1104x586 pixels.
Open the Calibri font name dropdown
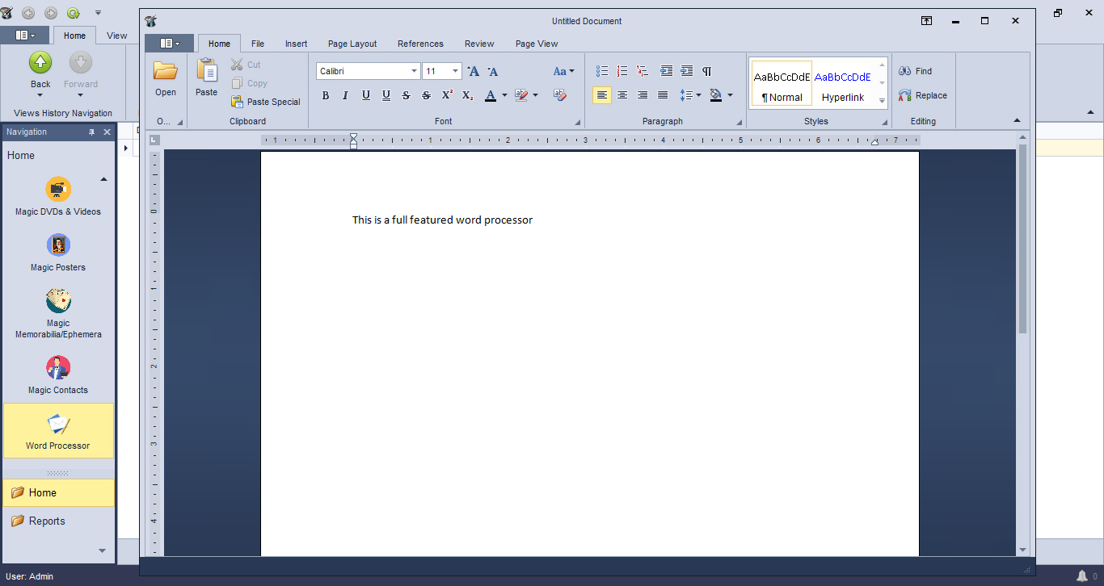[415, 71]
